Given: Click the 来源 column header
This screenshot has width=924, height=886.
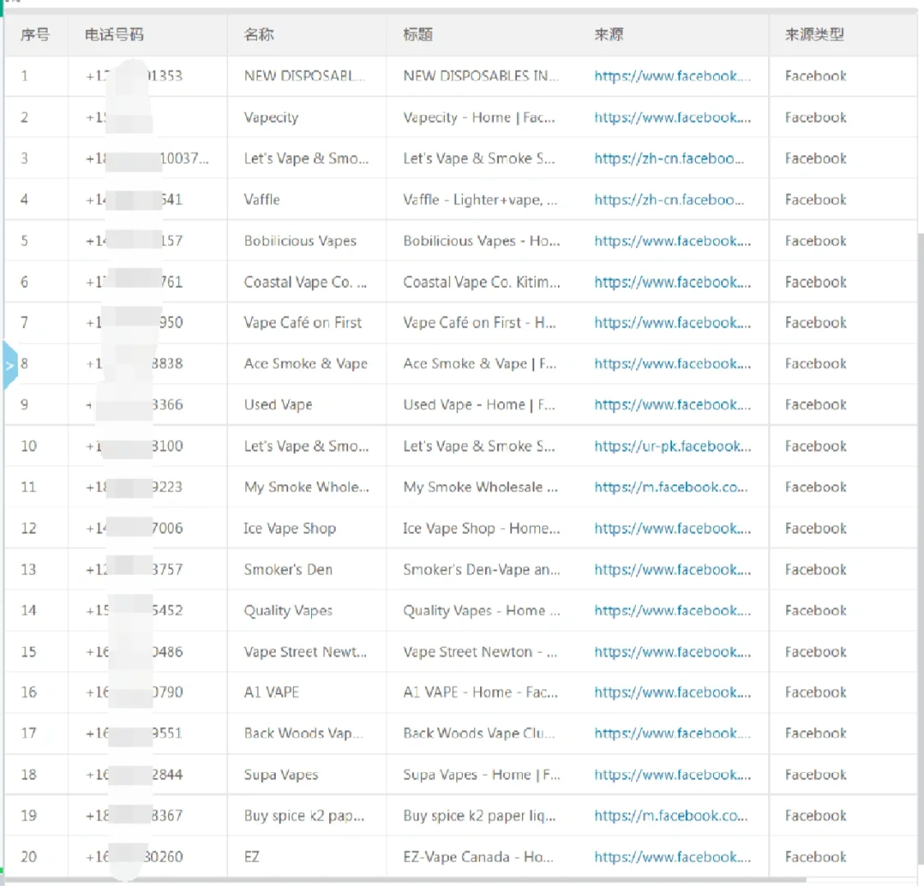Looking at the screenshot, I should pyautogui.click(x=609, y=34).
